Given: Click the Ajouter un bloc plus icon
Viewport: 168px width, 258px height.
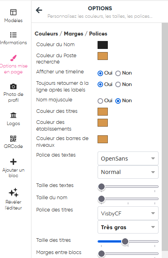Looking at the screenshot, I should click(x=13, y=162).
